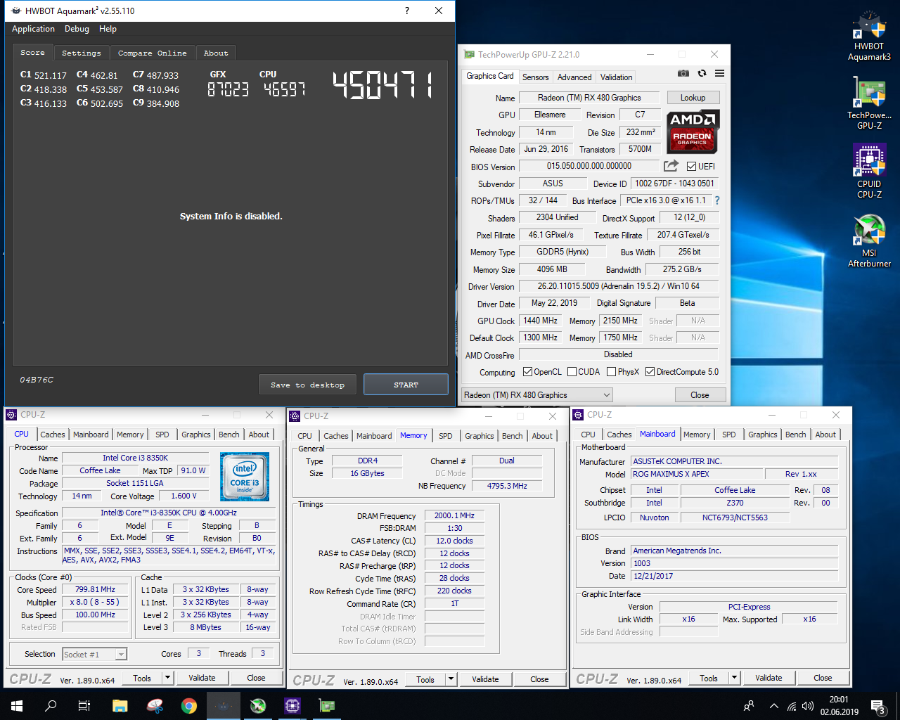Click the volume icon in system tray
The height and width of the screenshot is (720, 900).
coord(808,706)
